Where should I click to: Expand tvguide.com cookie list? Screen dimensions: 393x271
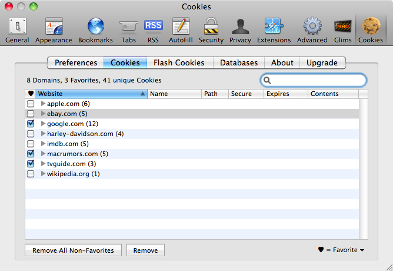pos(43,164)
